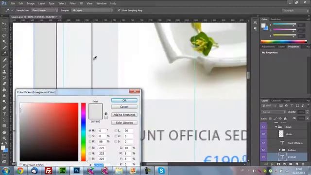
Task: Click the red gradient color field
Action: click(x=49, y=132)
